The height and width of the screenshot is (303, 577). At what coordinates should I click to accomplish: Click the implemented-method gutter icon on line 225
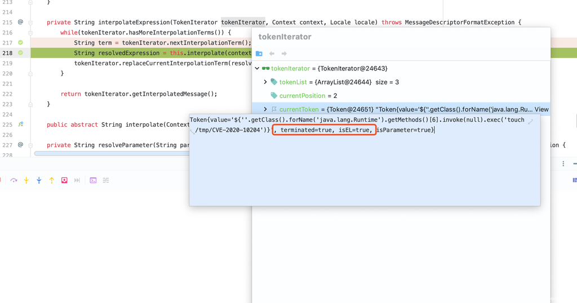click(x=20, y=124)
